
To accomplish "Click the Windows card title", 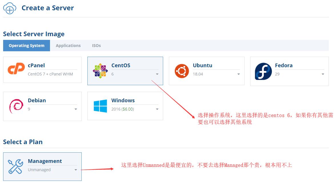I will (x=123, y=101).
